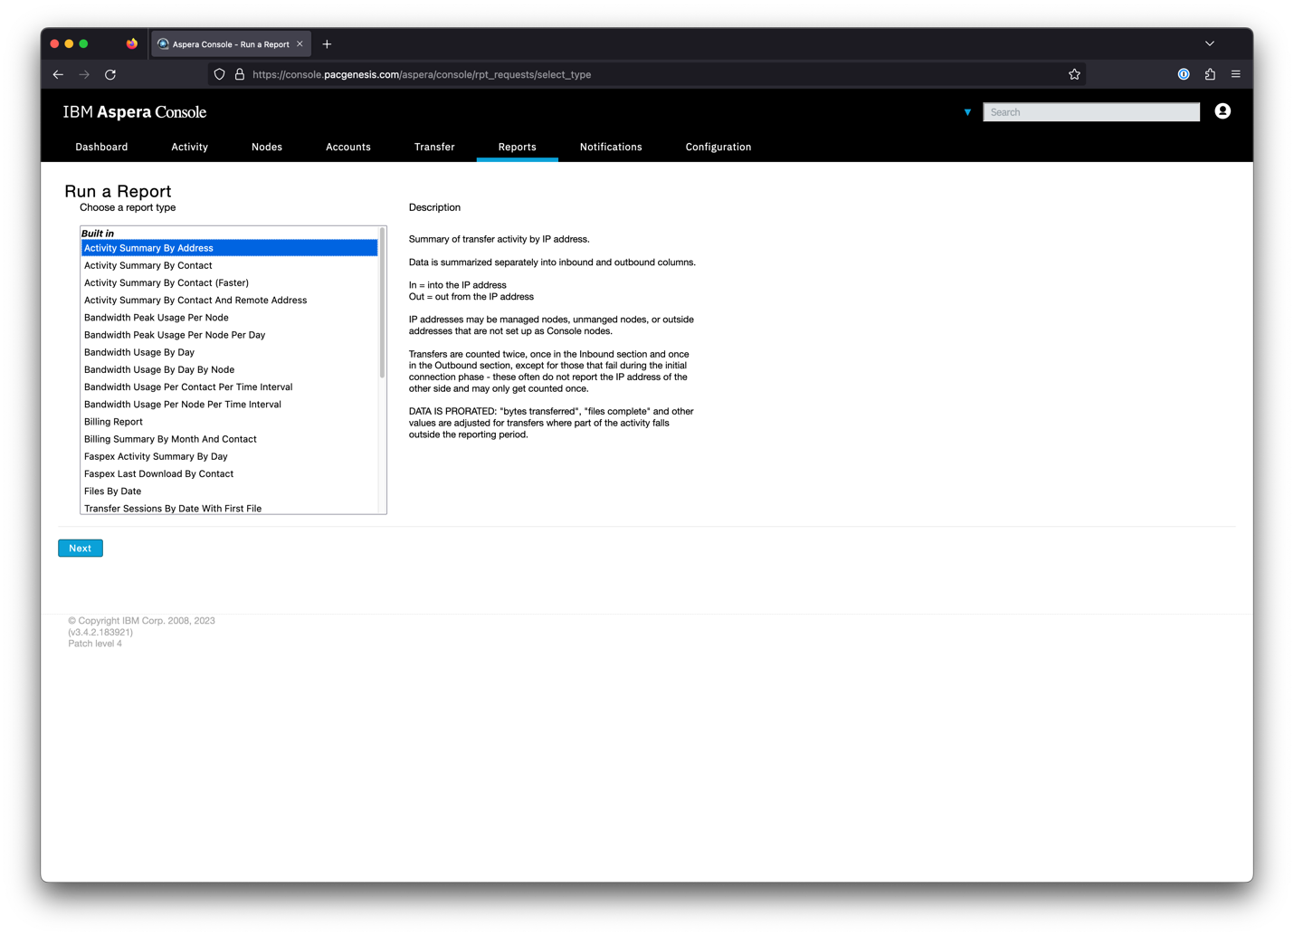Select the Billing Report entry
Screen dimensions: 1294x936
tap(229, 422)
